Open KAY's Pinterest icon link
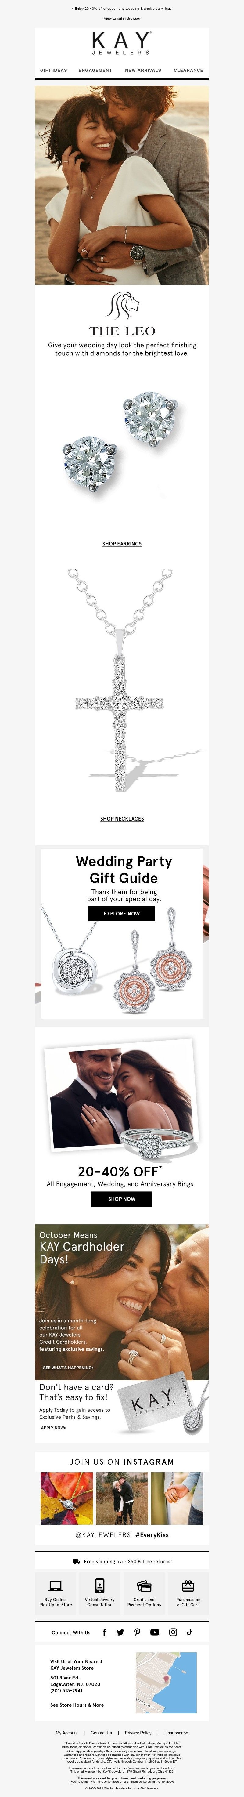 tap(137, 1632)
